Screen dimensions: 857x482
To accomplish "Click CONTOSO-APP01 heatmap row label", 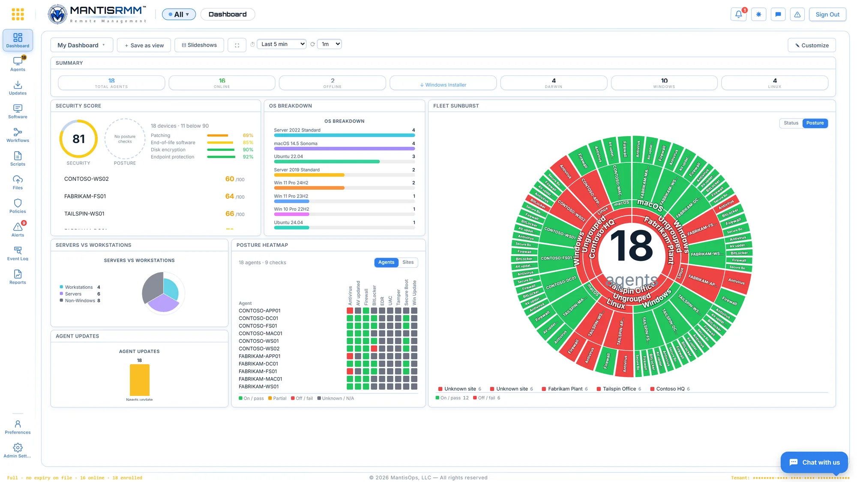I will click(x=260, y=311).
